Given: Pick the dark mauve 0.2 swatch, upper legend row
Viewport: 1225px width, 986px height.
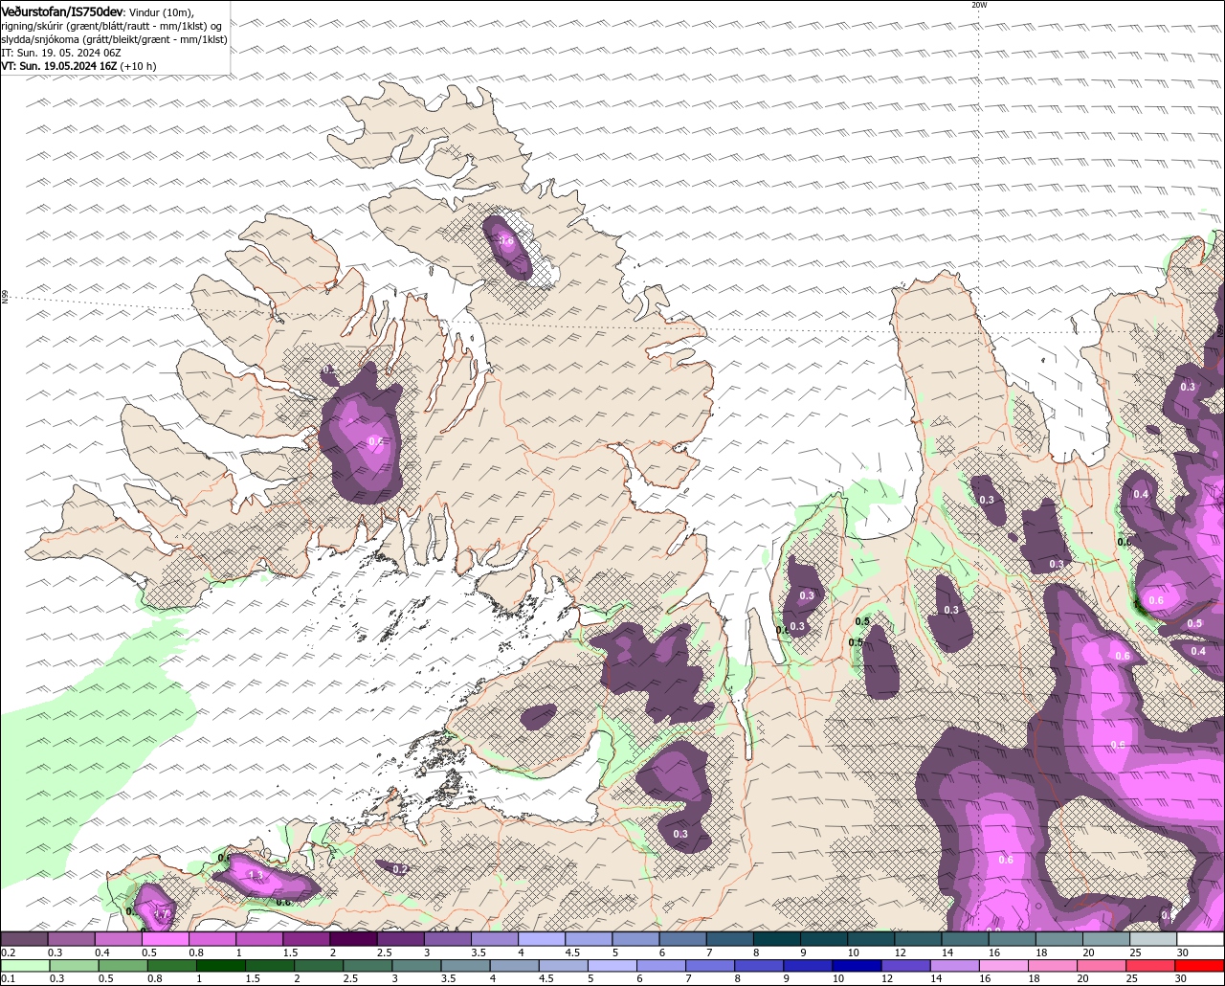Looking at the screenshot, I should 24,939.
